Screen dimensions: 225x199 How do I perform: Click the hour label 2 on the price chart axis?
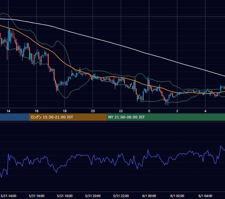pos(177,111)
